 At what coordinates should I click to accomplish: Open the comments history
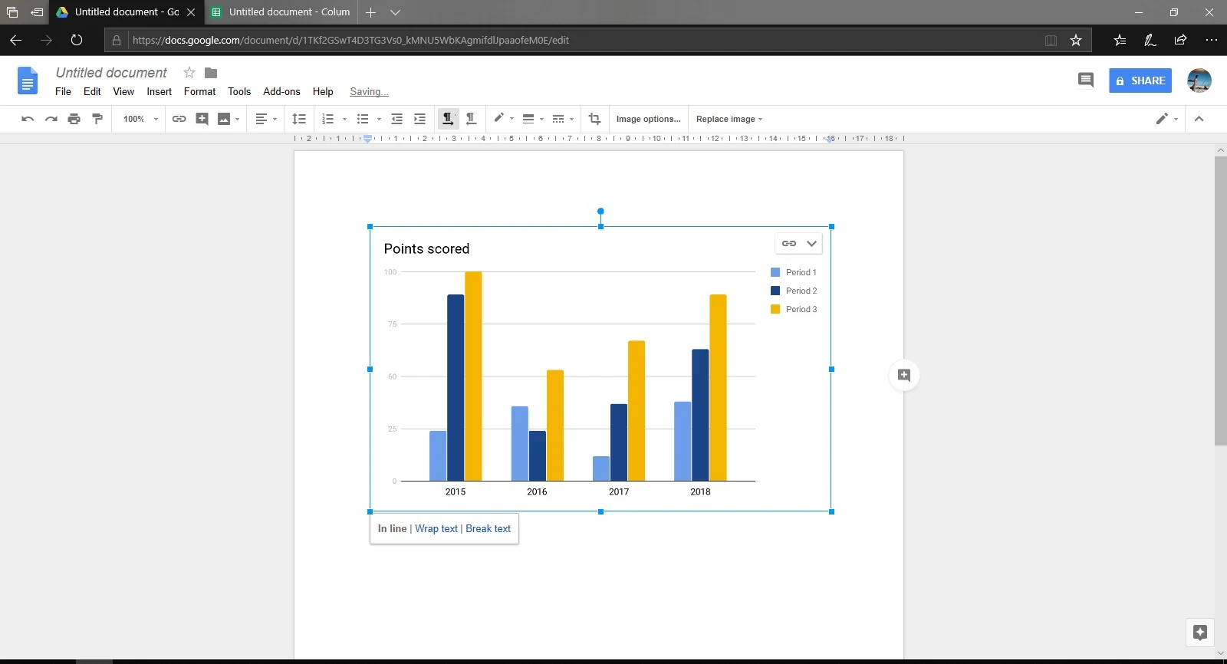(1085, 80)
